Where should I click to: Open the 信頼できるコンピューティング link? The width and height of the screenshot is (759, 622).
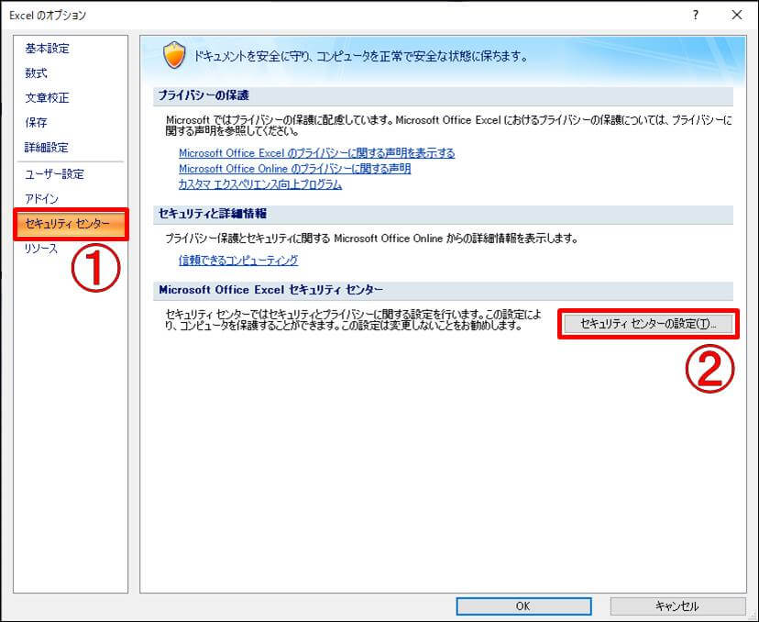238,261
